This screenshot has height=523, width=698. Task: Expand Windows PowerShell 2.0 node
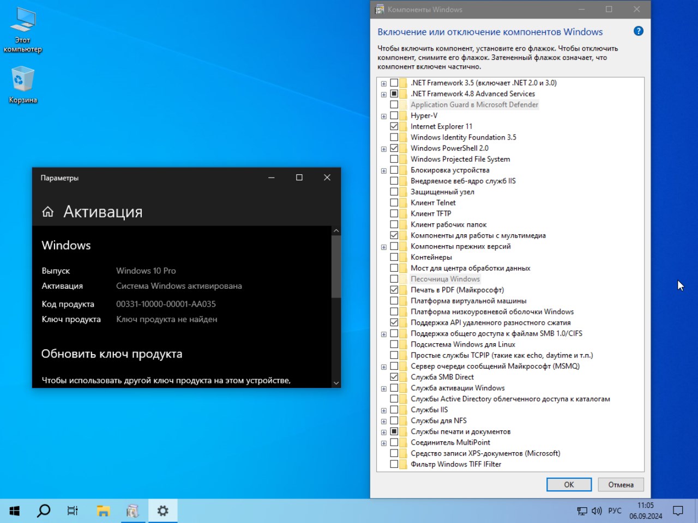pos(384,149)
